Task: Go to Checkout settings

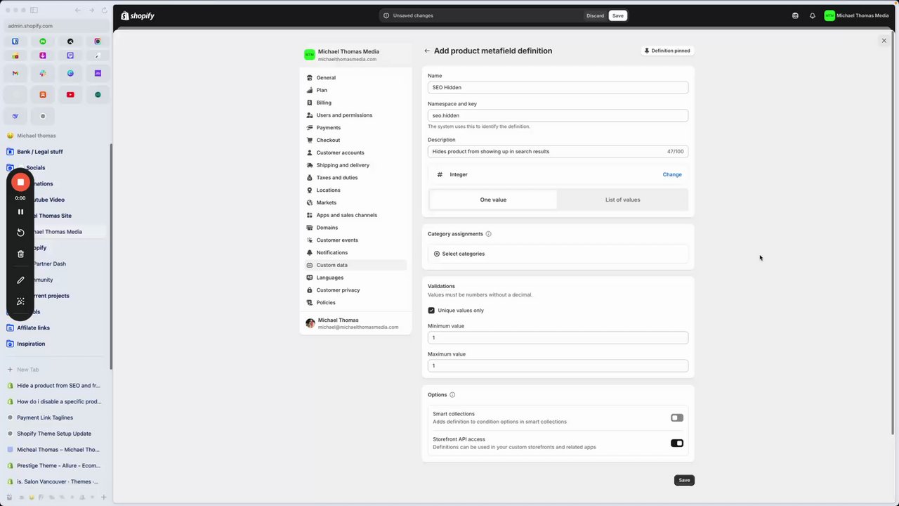Action: click(x=355, y=140)
